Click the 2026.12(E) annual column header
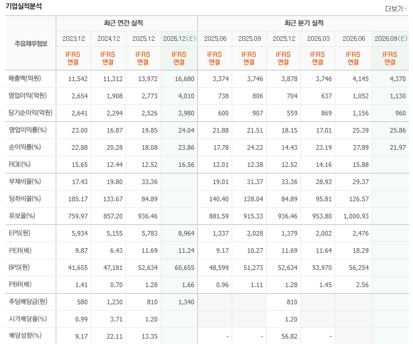Image resolution: width=413 pixels, height=344 pixels. click(180, 38)
